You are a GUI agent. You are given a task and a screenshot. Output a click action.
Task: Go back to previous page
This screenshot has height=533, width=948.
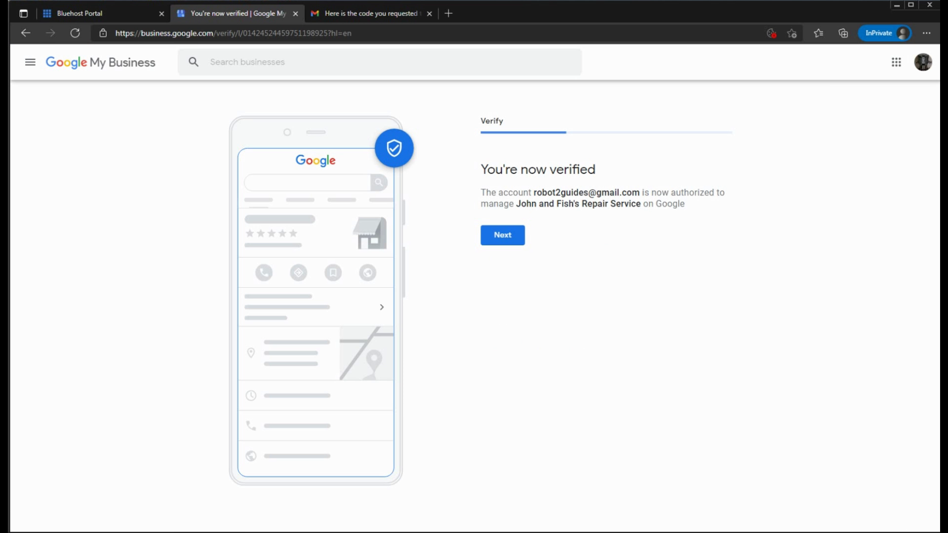coord(26,33)
